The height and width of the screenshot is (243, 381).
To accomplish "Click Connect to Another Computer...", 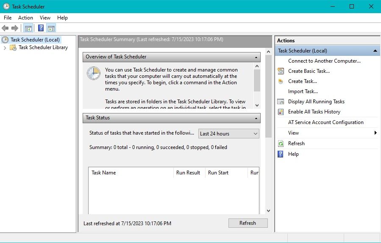I will pos(324,61).
